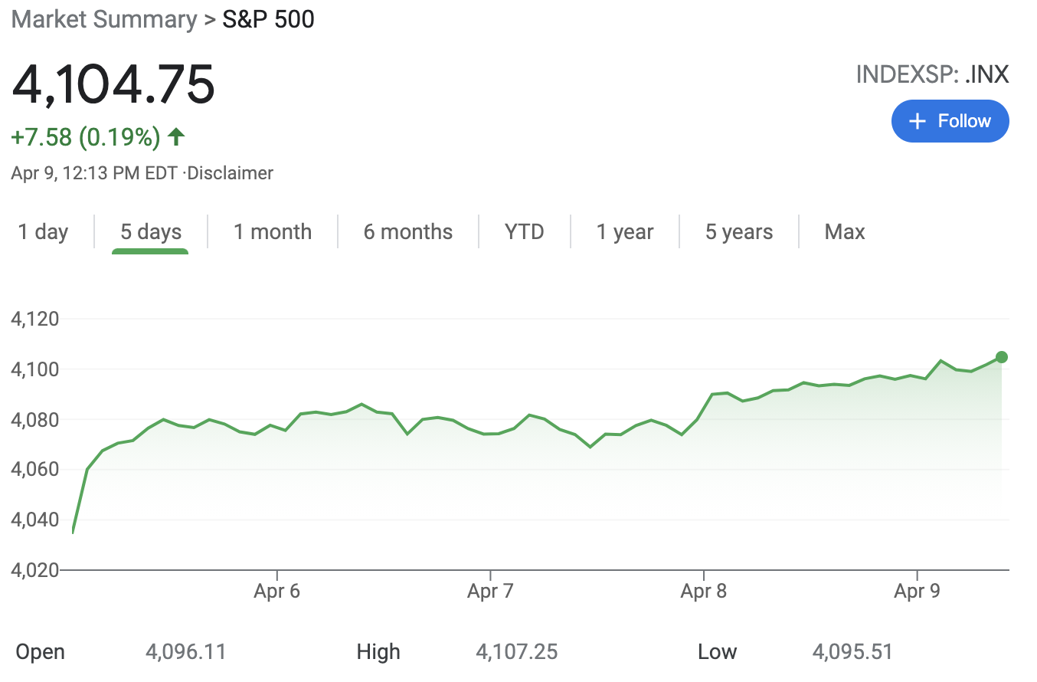This screenshot has height=682, width=1037.
Task: Click the Apr 9 axis label
Action: [917, 592]
